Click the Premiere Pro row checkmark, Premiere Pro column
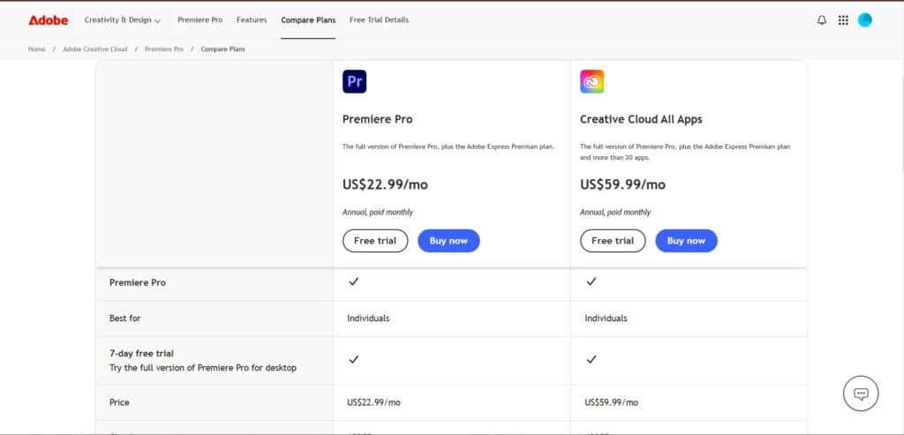This screenshot has height=435, width=904. coord(354,281)
